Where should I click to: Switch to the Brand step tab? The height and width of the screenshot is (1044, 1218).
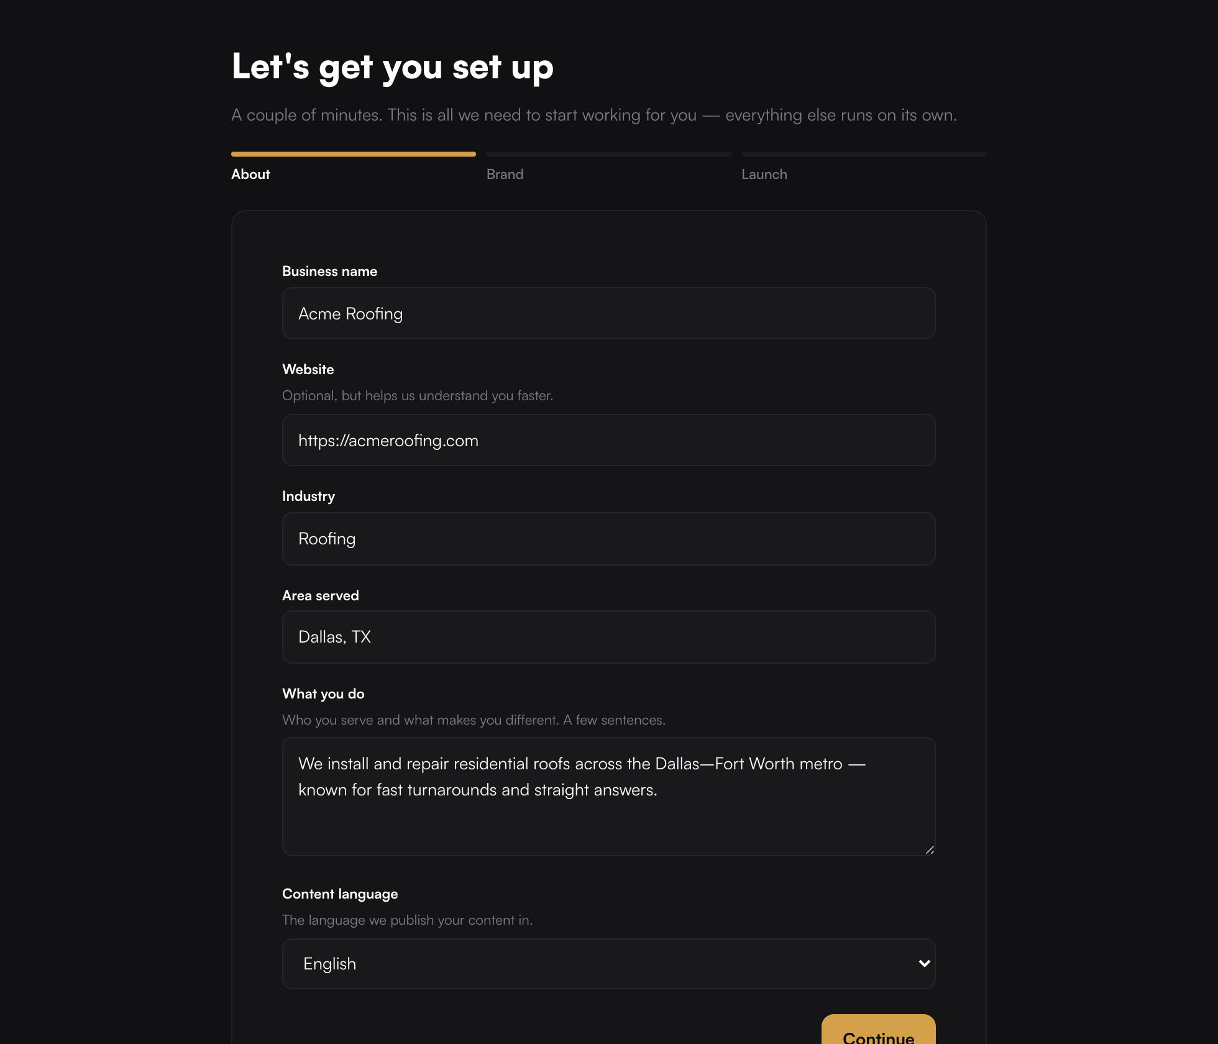click(x=505, y=174)
